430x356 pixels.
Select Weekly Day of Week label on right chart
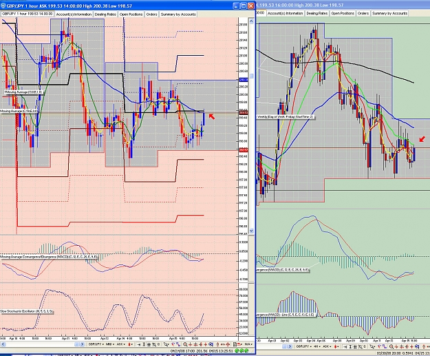click(286, 117)
